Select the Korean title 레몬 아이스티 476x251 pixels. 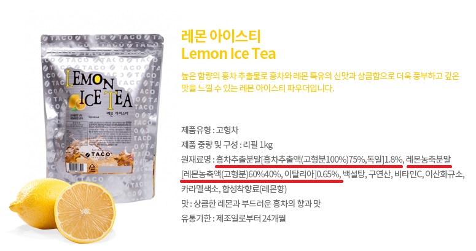pos(220,36)
